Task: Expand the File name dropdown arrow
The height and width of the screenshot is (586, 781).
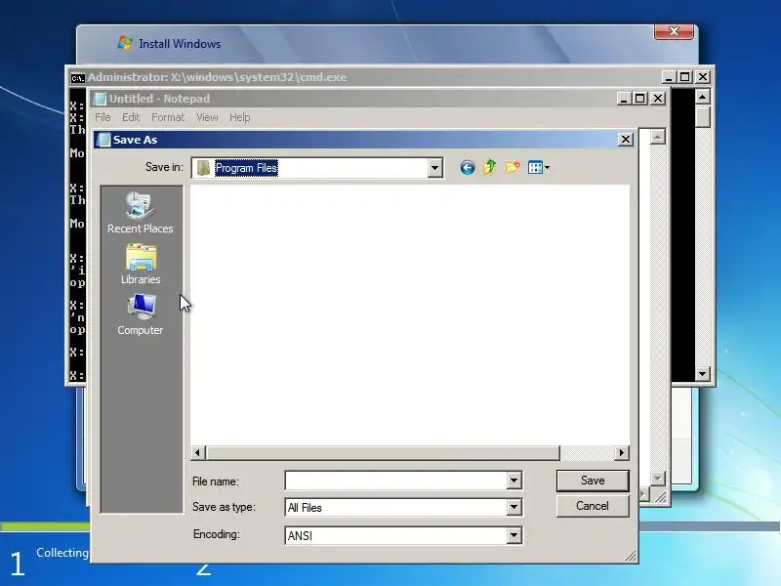Action: (x=514, y=481)
